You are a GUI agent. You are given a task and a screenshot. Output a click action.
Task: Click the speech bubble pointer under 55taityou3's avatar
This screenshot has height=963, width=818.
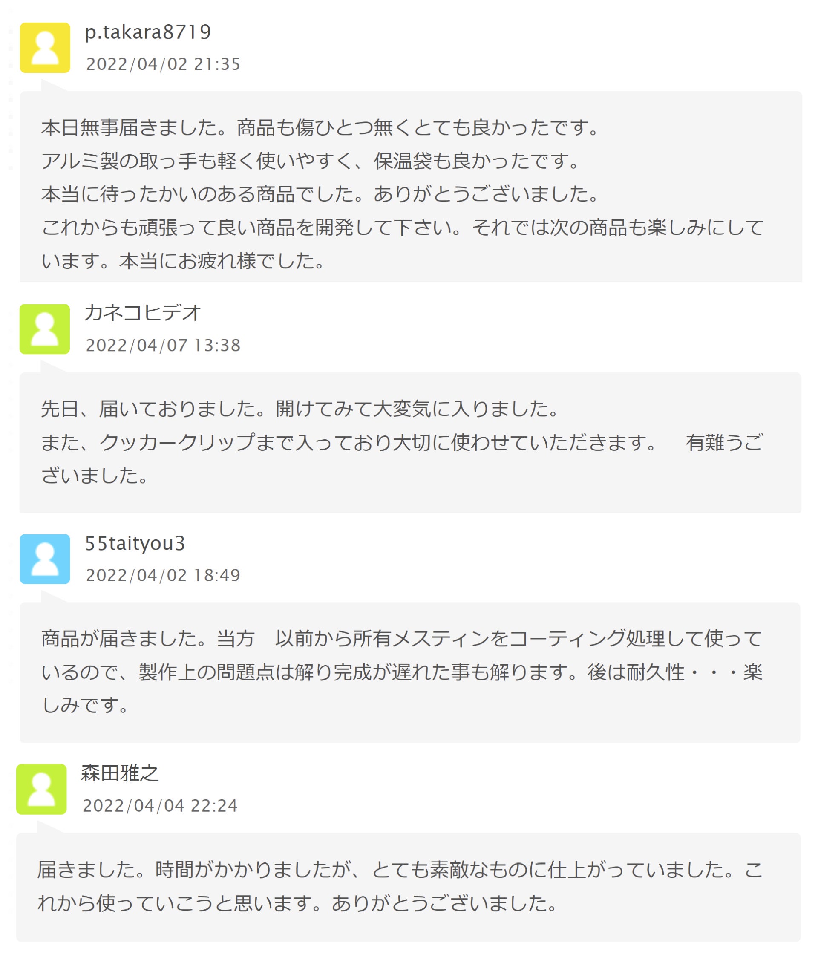(50, 597)
